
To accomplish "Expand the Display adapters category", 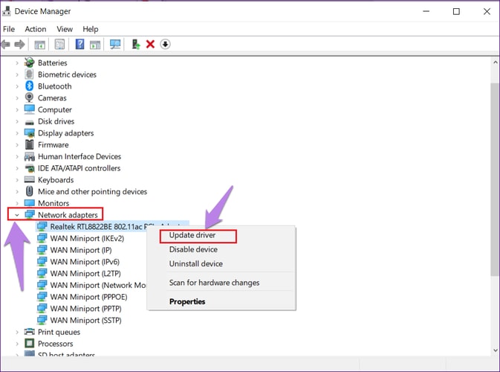I will pos(17,133).
